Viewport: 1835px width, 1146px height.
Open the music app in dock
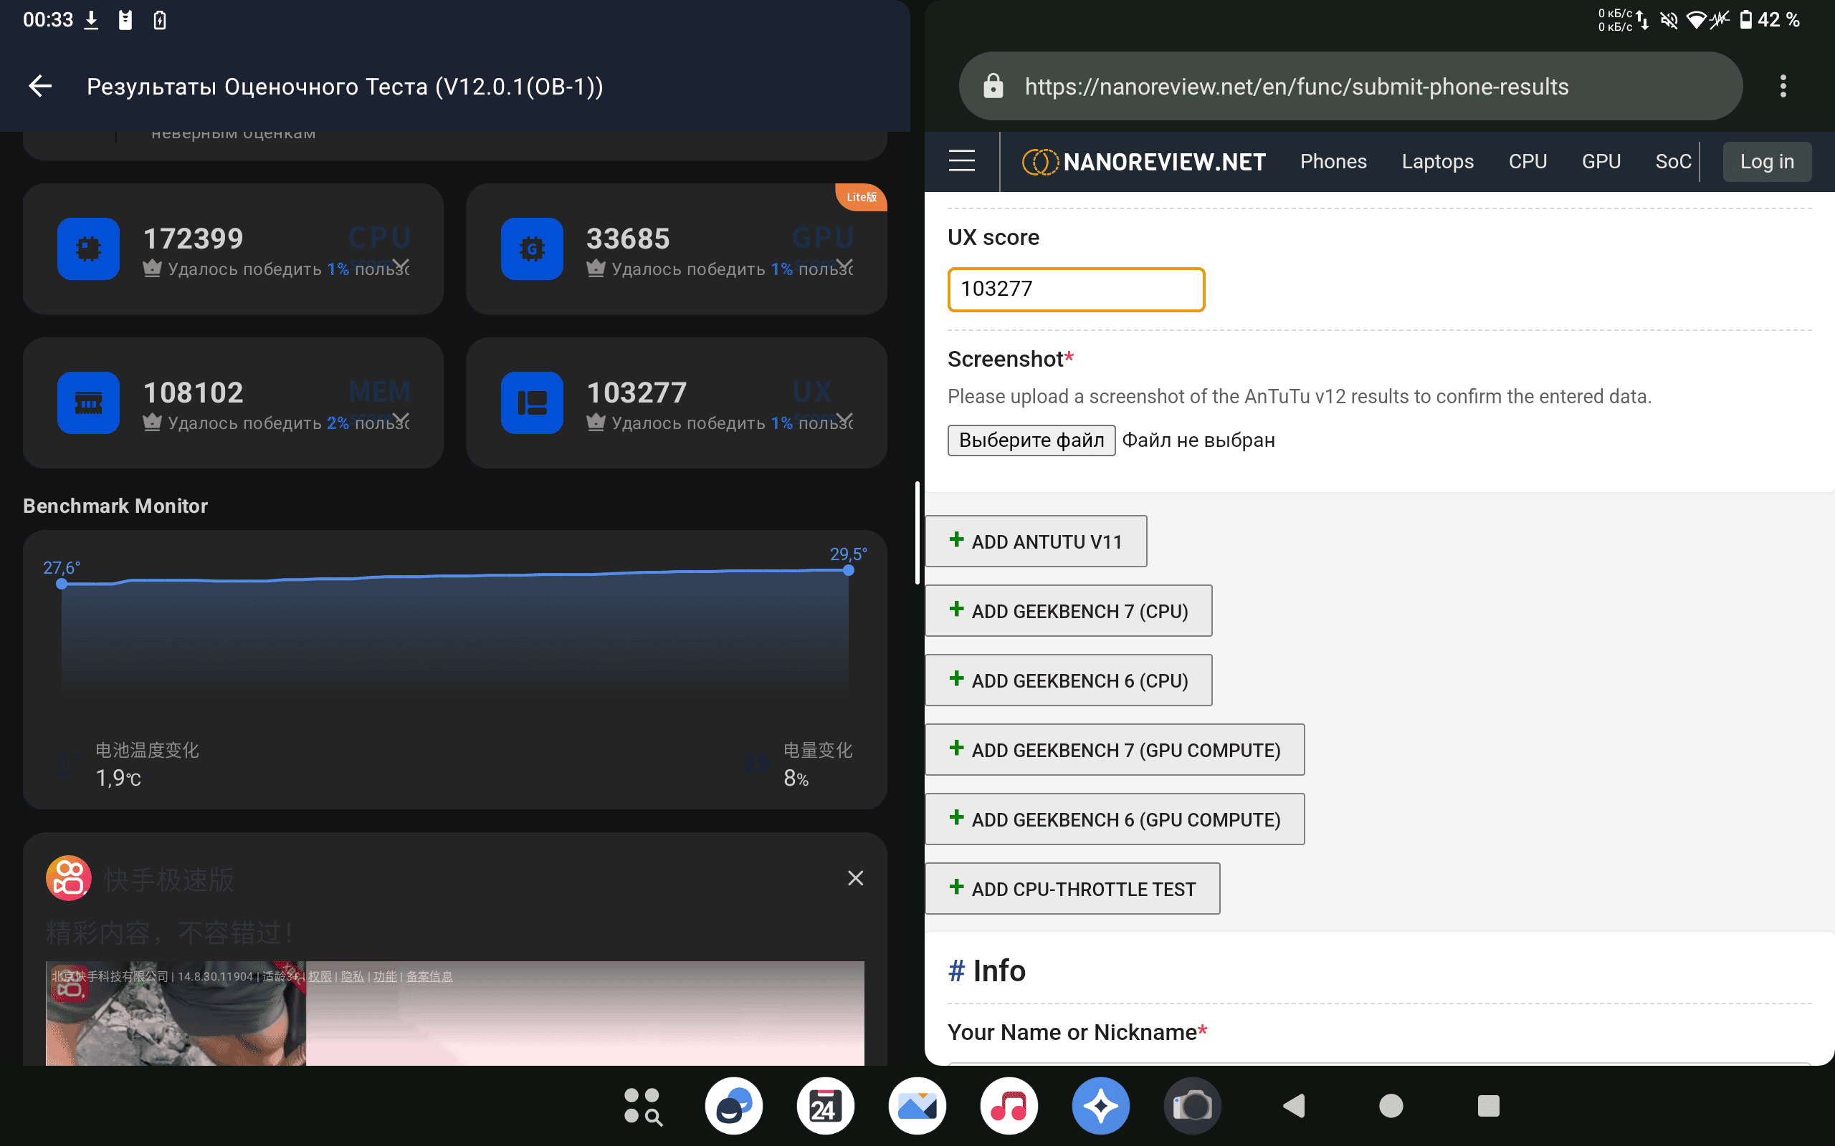(1009, 1106)
